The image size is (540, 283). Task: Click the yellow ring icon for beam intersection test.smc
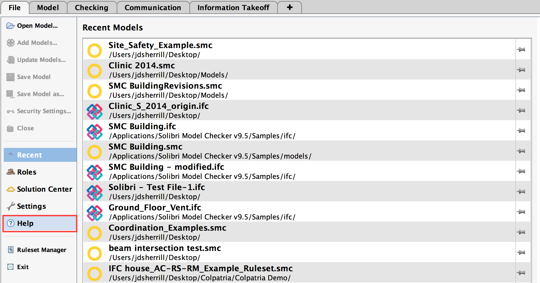click(x=95, y=253)
